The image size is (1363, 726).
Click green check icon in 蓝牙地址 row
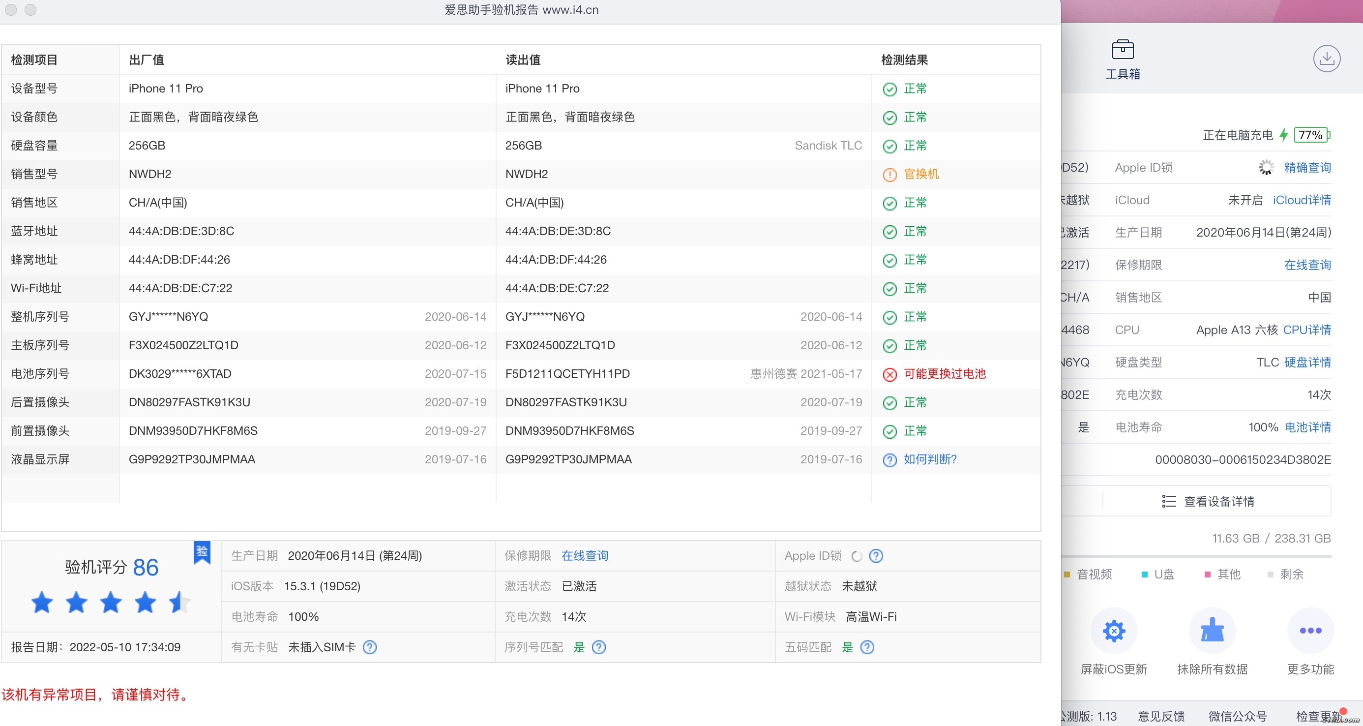point(889,232)
